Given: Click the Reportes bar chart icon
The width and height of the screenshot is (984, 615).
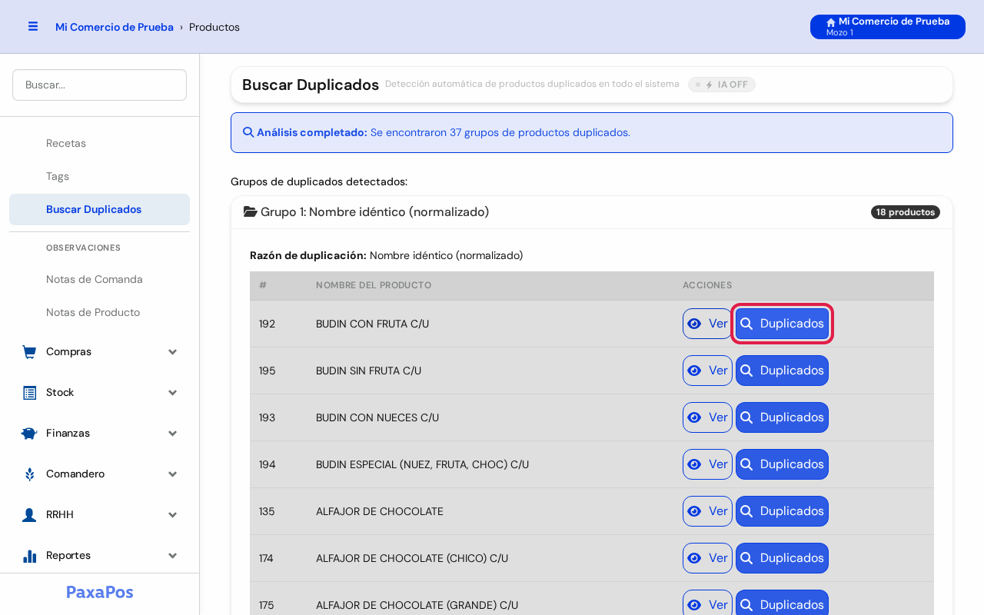Looking at the screenshot, I should tap(29, 556).
